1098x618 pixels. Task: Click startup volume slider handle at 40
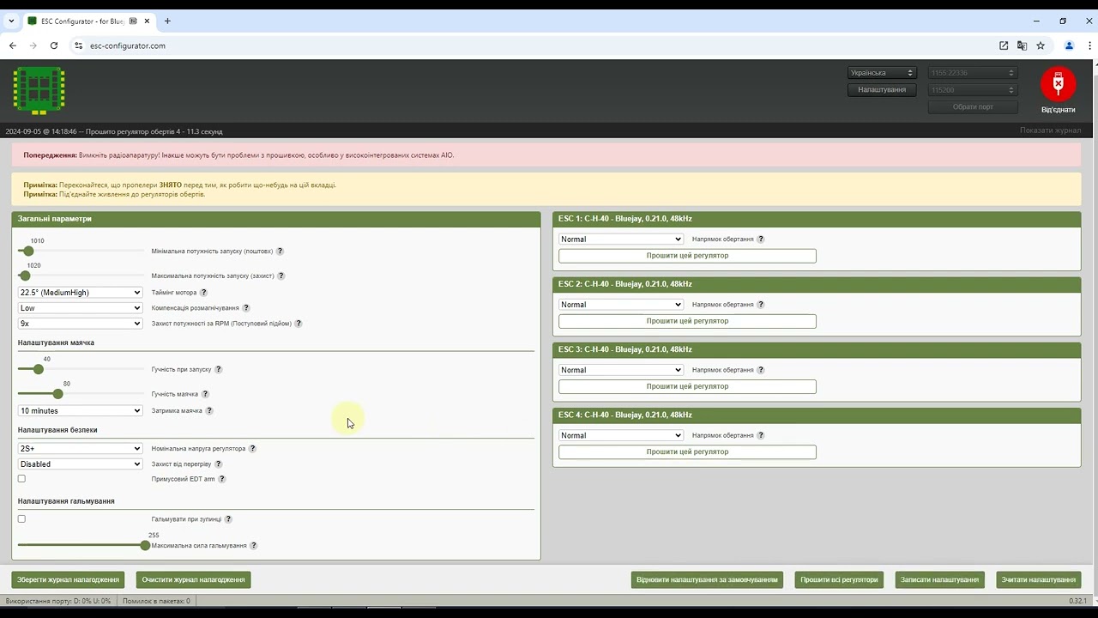38,369
